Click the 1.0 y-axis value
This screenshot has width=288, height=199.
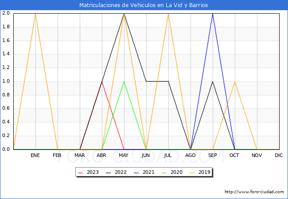6,81
